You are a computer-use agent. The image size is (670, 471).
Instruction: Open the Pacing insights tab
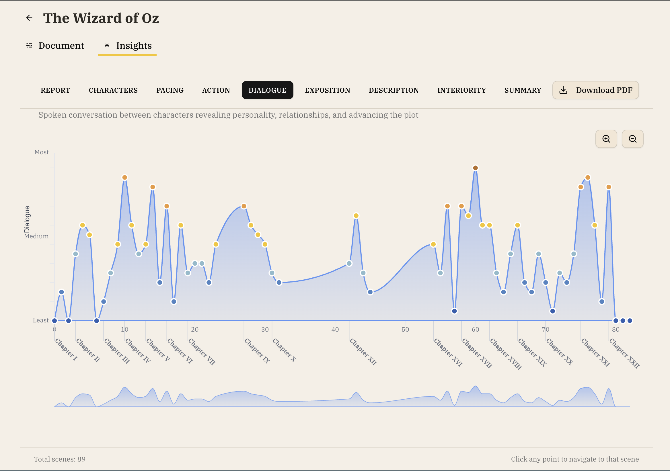pyautogui.click(x=170, y=90)
